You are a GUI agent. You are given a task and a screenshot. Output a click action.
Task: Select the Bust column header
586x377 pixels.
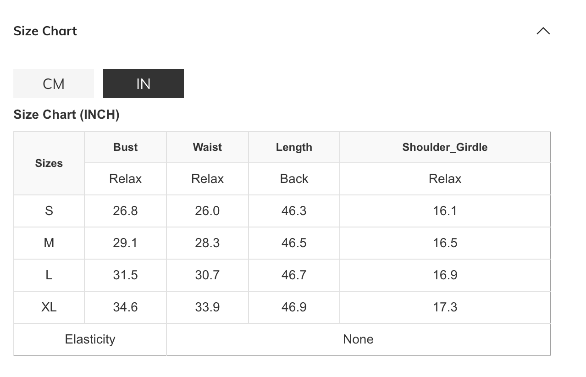click(x=125, y=147)
